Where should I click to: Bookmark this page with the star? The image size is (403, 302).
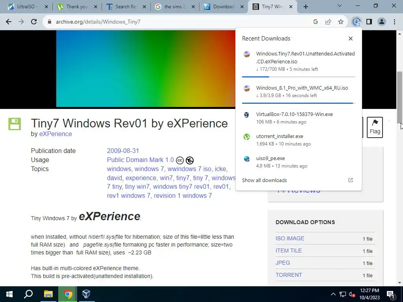(341, 22)
